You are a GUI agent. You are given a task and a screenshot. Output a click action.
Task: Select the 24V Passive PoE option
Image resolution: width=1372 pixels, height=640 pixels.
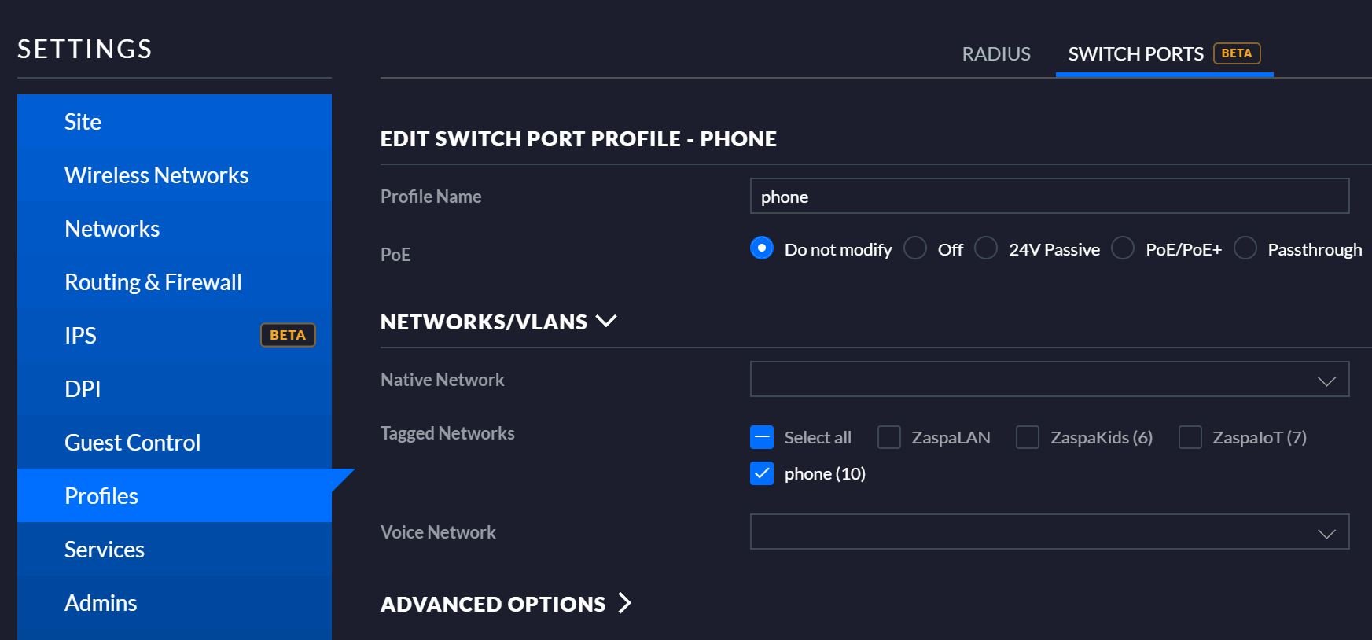[986, 248]
